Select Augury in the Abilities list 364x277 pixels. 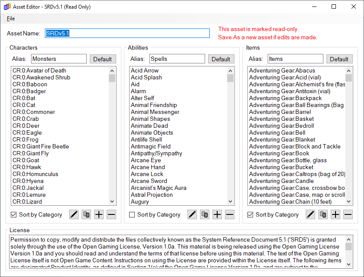178,202
